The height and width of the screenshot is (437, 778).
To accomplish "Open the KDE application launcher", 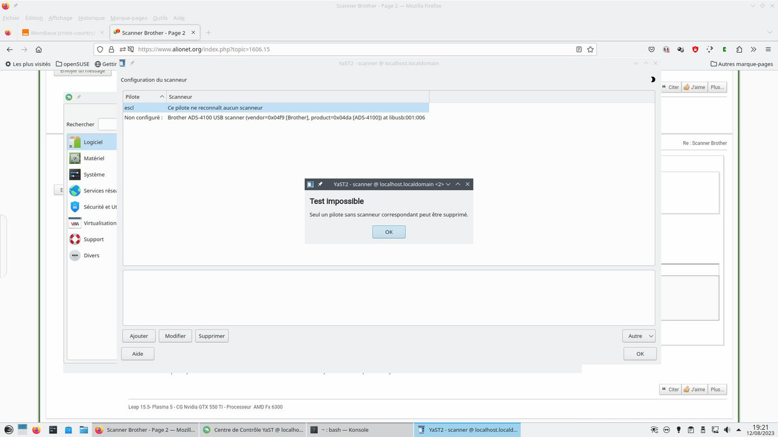I will (9, 430).
